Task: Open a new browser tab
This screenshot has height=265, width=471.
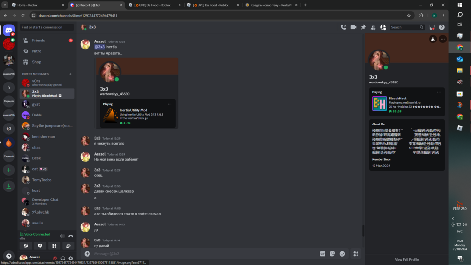Action: [x=305, y=5]
